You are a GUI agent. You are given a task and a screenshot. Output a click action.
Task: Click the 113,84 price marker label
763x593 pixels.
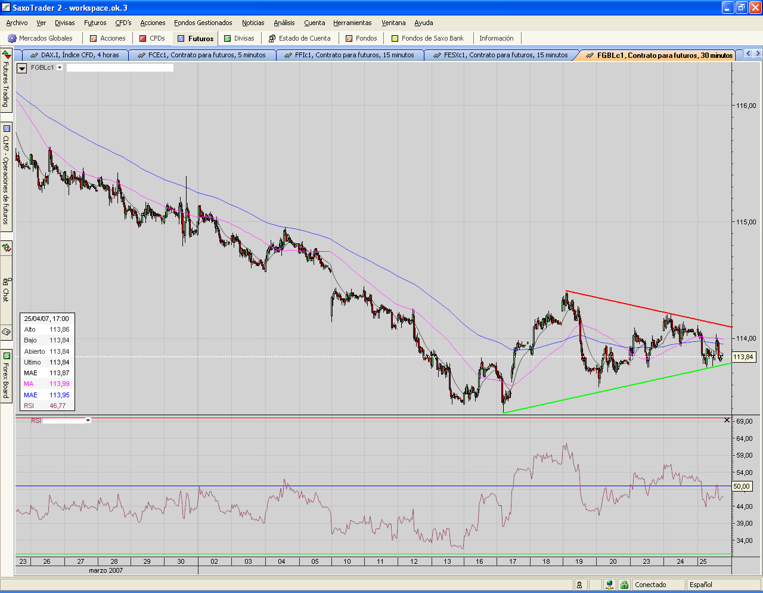pos(743,357)
